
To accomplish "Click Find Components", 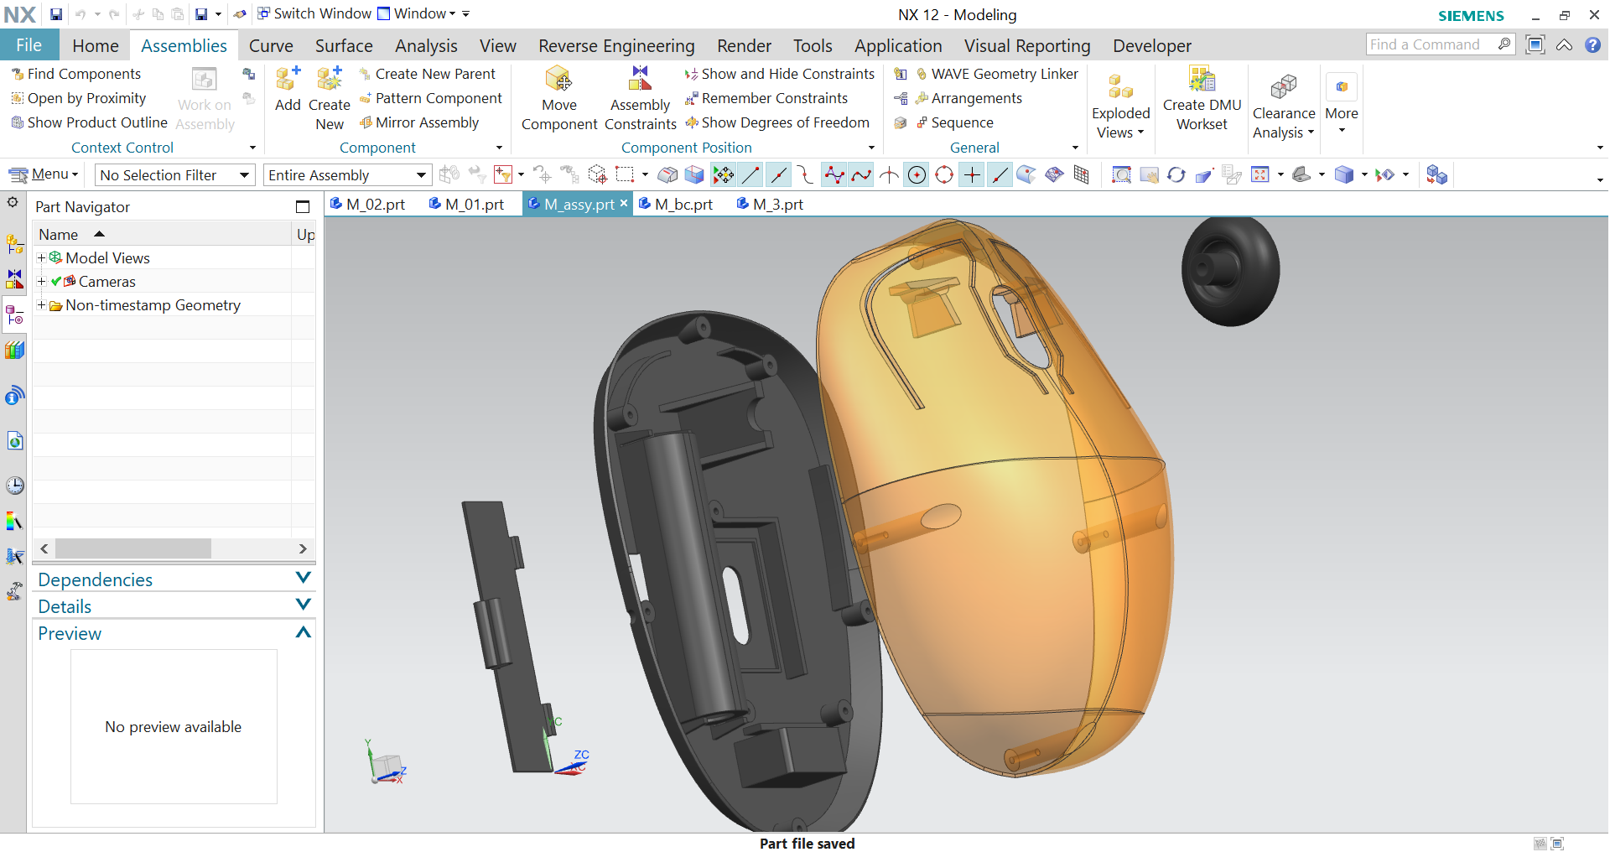I will click(75, 74).
